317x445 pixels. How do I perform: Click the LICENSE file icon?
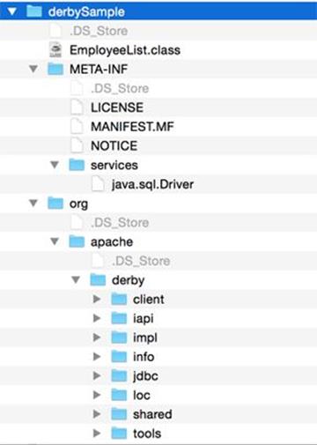(77, 108)
